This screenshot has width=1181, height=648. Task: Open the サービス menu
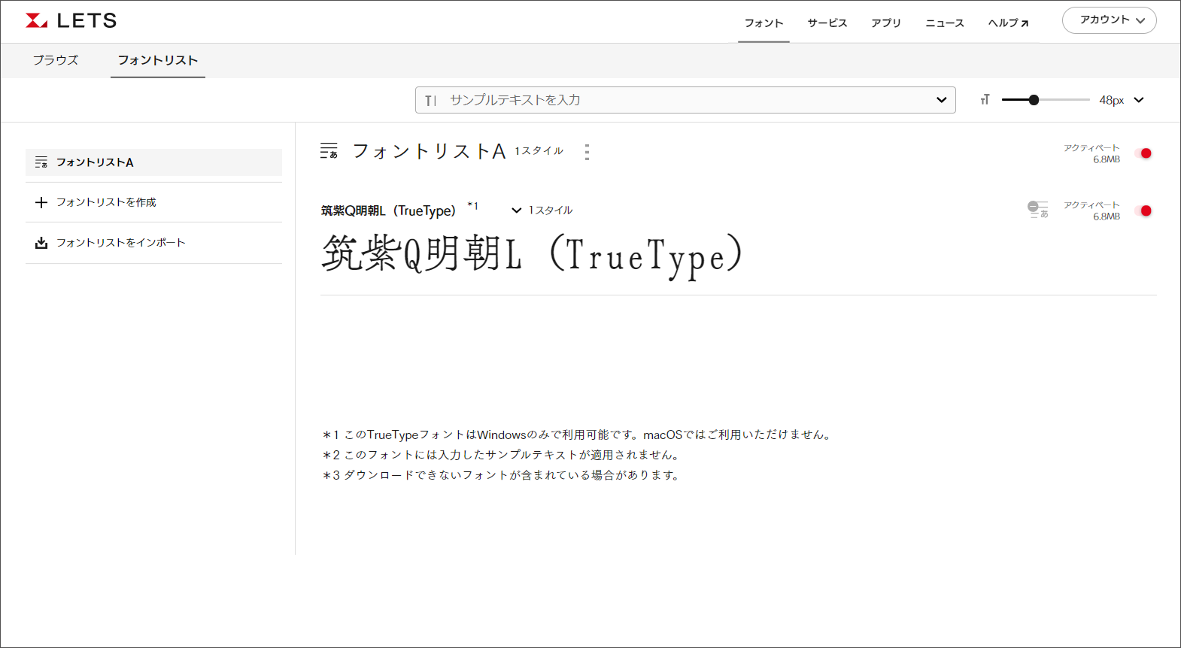(x=827, y=23)
